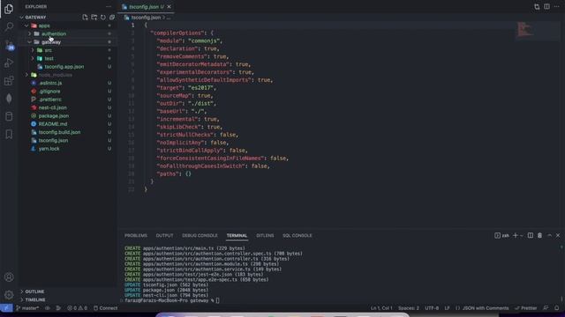The image size is (565, 317).
Task: Open Manage settings gear
Action: pyautogui.click(x=9, y=295)
